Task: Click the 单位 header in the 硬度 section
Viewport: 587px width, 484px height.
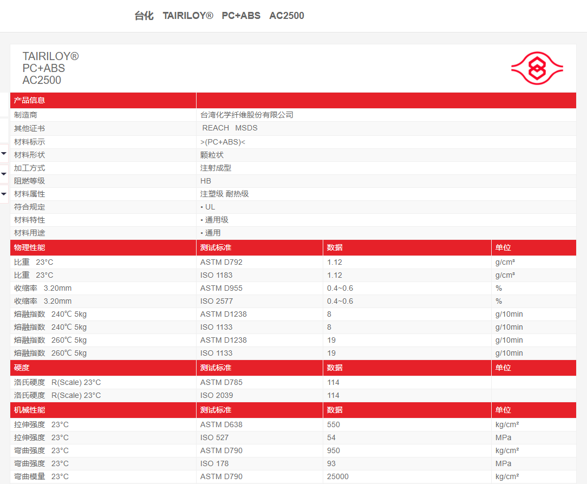Action: pos(503,368)
